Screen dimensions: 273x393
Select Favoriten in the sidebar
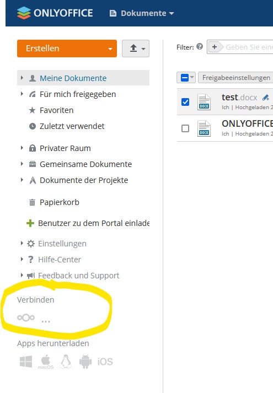(56, 110)
